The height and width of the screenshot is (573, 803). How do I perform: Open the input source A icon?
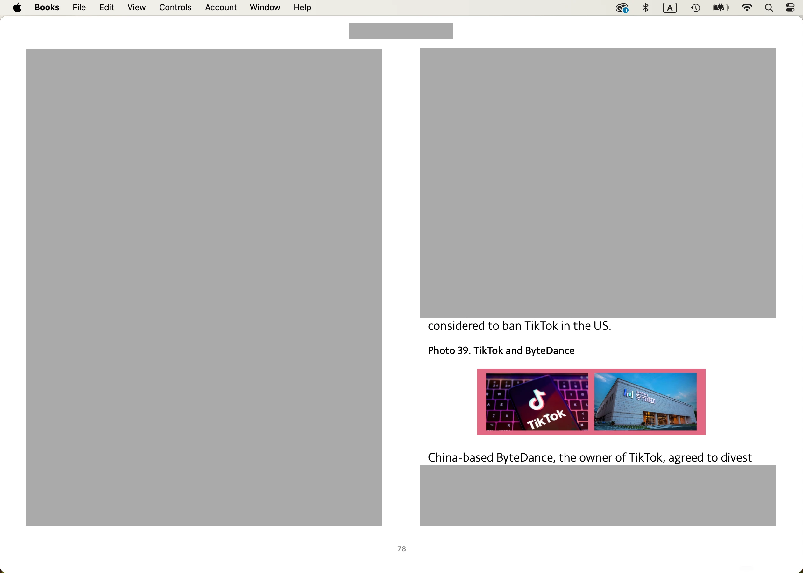pyautogui.click(x=670, y=8)
